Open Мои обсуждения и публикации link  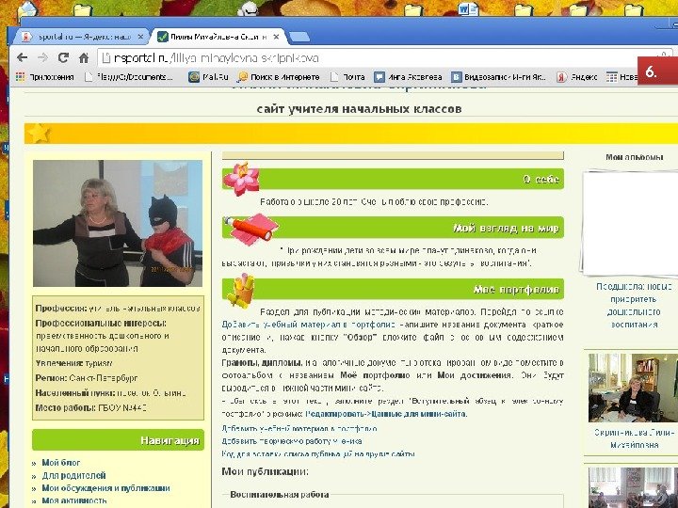[x=105, y=488]
